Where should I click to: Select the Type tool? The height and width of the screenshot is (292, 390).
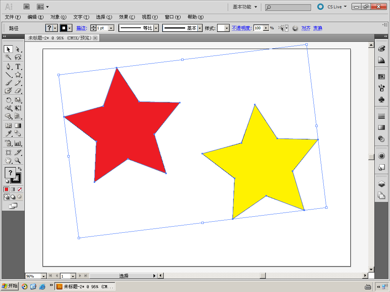pos(18,66)
